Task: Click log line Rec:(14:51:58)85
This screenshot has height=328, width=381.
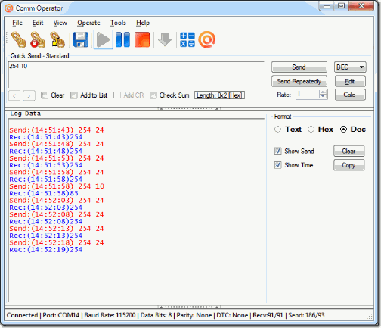Action: (44, 193)
